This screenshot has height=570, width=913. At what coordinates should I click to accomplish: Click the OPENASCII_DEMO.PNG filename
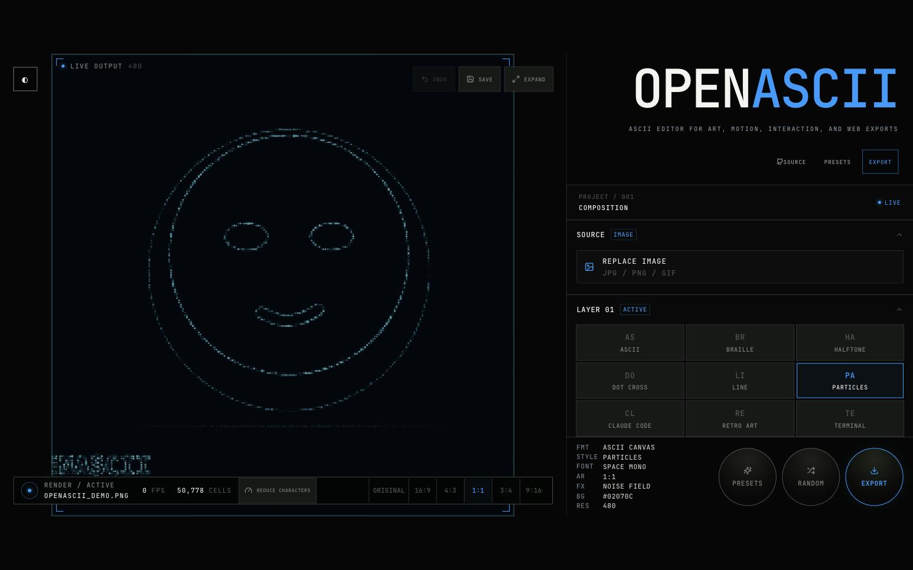point(86,496)
